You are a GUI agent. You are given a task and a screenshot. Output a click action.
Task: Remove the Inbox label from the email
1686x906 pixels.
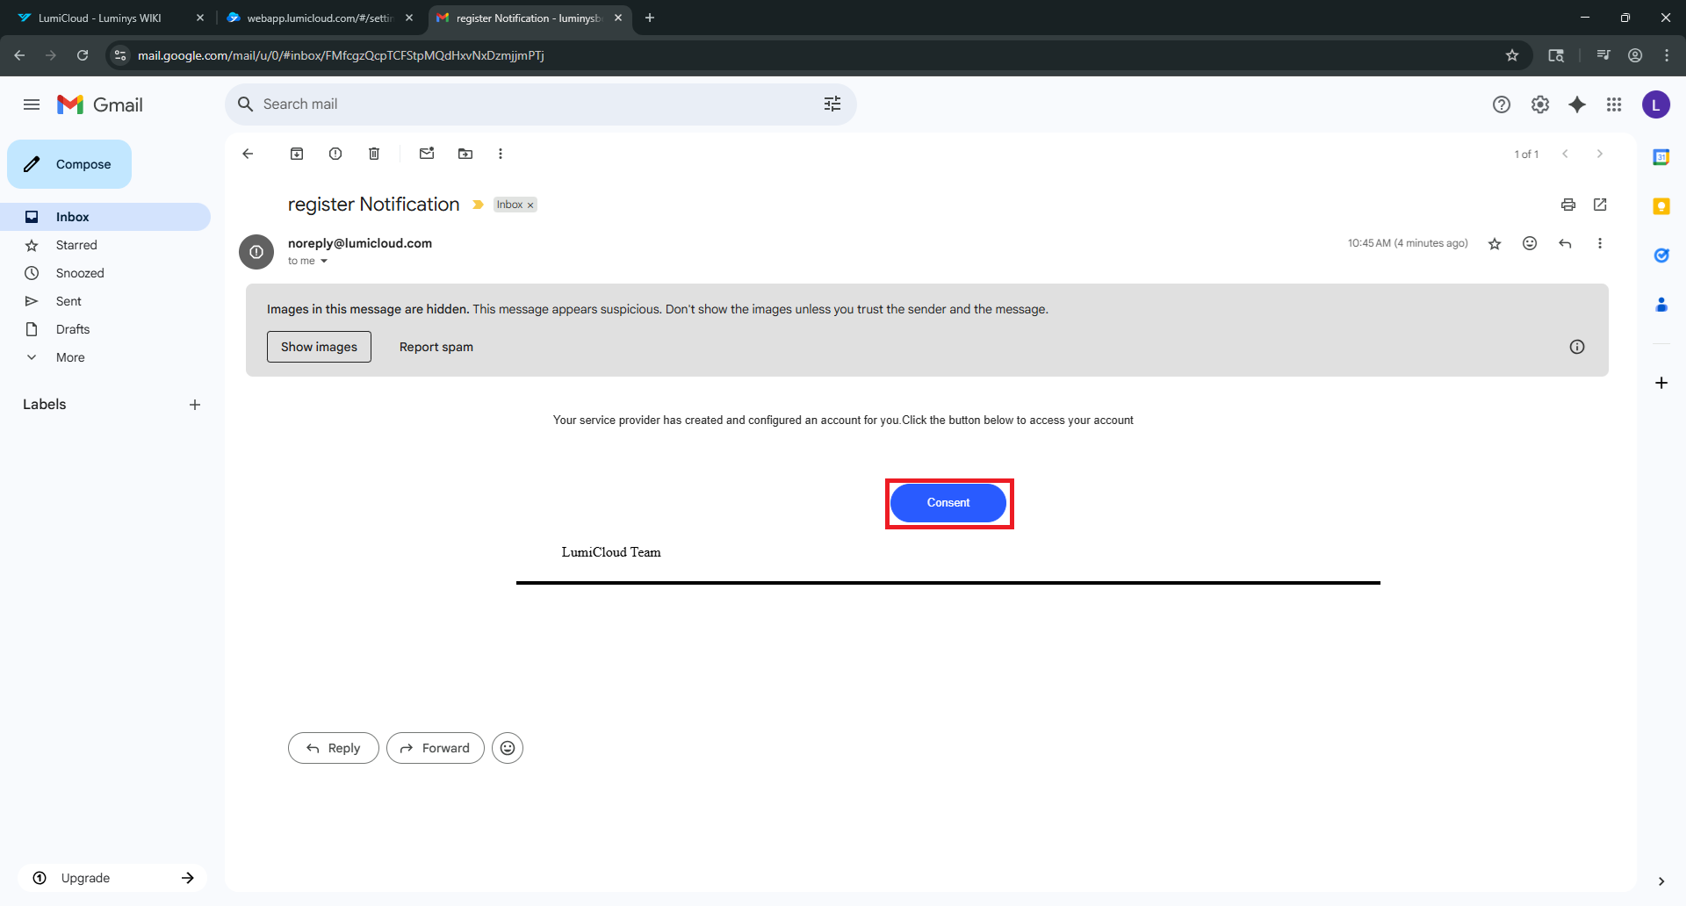(530, 205)
